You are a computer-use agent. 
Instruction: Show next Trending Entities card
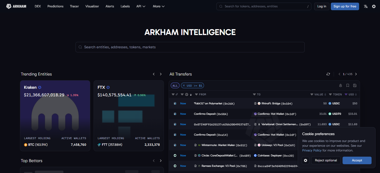pyautogui.click(x=160, y=74)
